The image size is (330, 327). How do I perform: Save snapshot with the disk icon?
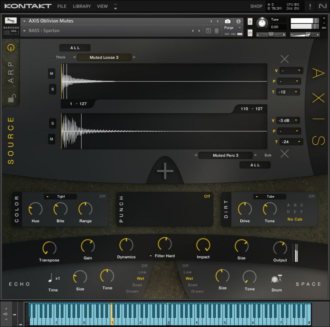208,31
